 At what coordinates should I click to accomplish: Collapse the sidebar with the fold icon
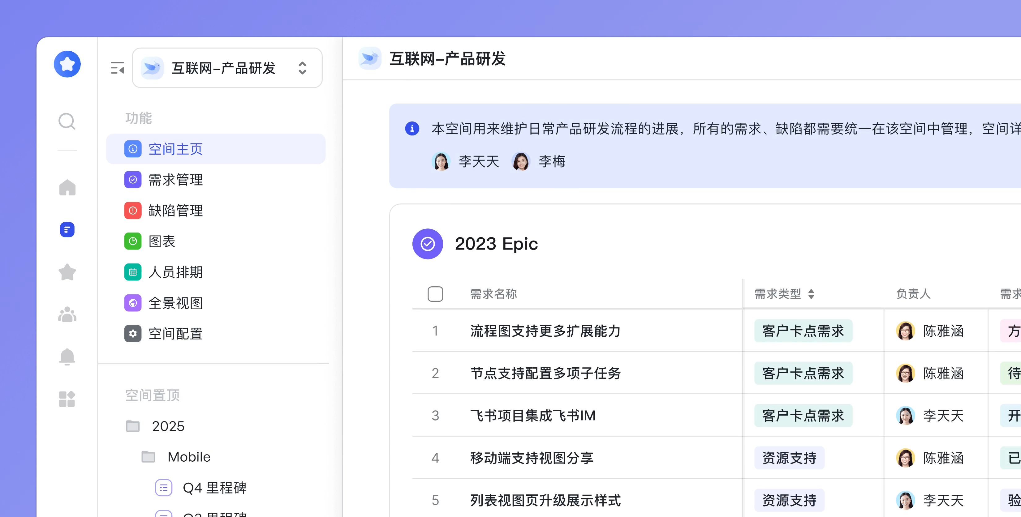[x=117, y=68]
